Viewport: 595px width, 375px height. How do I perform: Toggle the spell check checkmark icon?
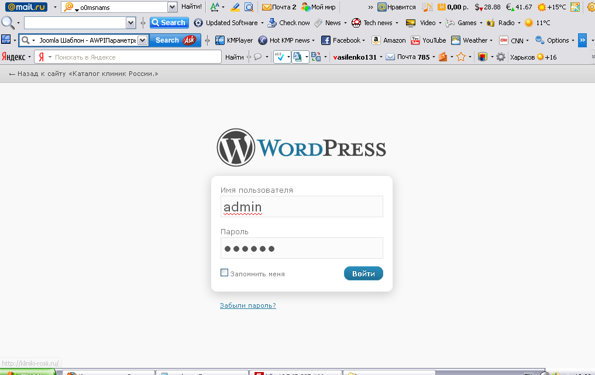pyautogui.click(x=279, y=57)
